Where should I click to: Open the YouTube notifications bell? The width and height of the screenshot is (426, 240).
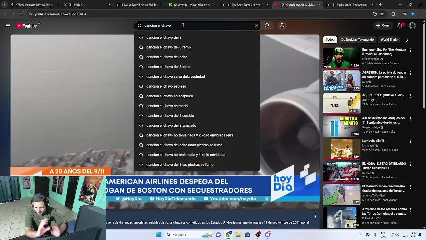click(x=400, y=26)
